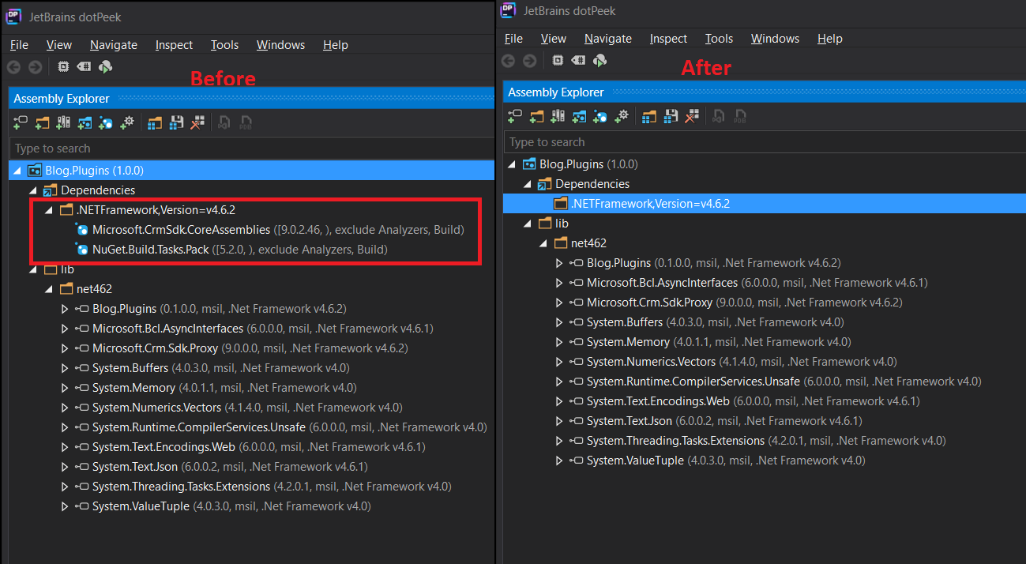Click Open assembly icon in left window
The width and height of the screenshot is (1026, 564).
21,122
